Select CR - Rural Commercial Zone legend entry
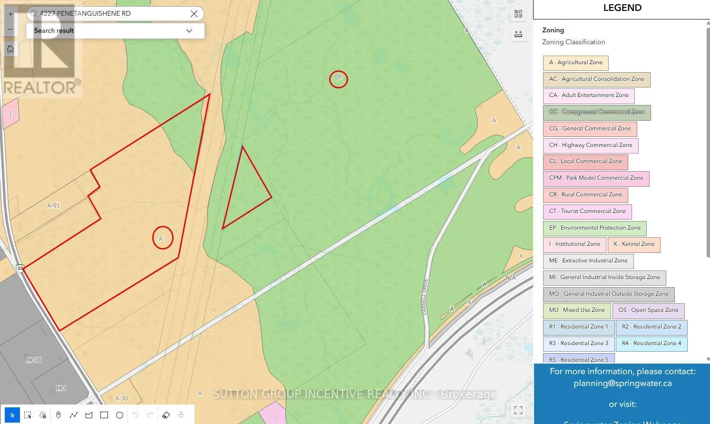This screenshot has width=710, height=424. [585, 195]
